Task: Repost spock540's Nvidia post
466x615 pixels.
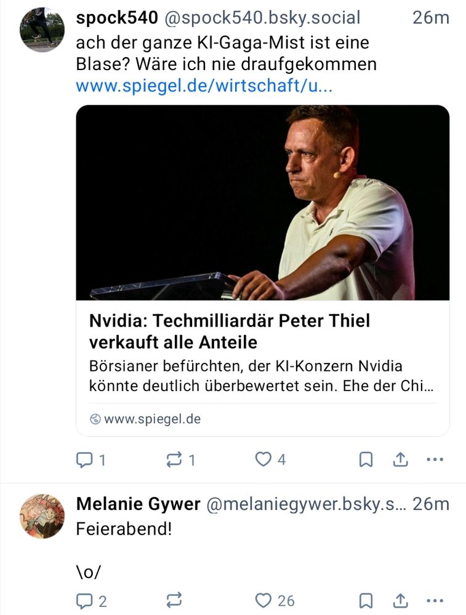Action: [173, 459]
